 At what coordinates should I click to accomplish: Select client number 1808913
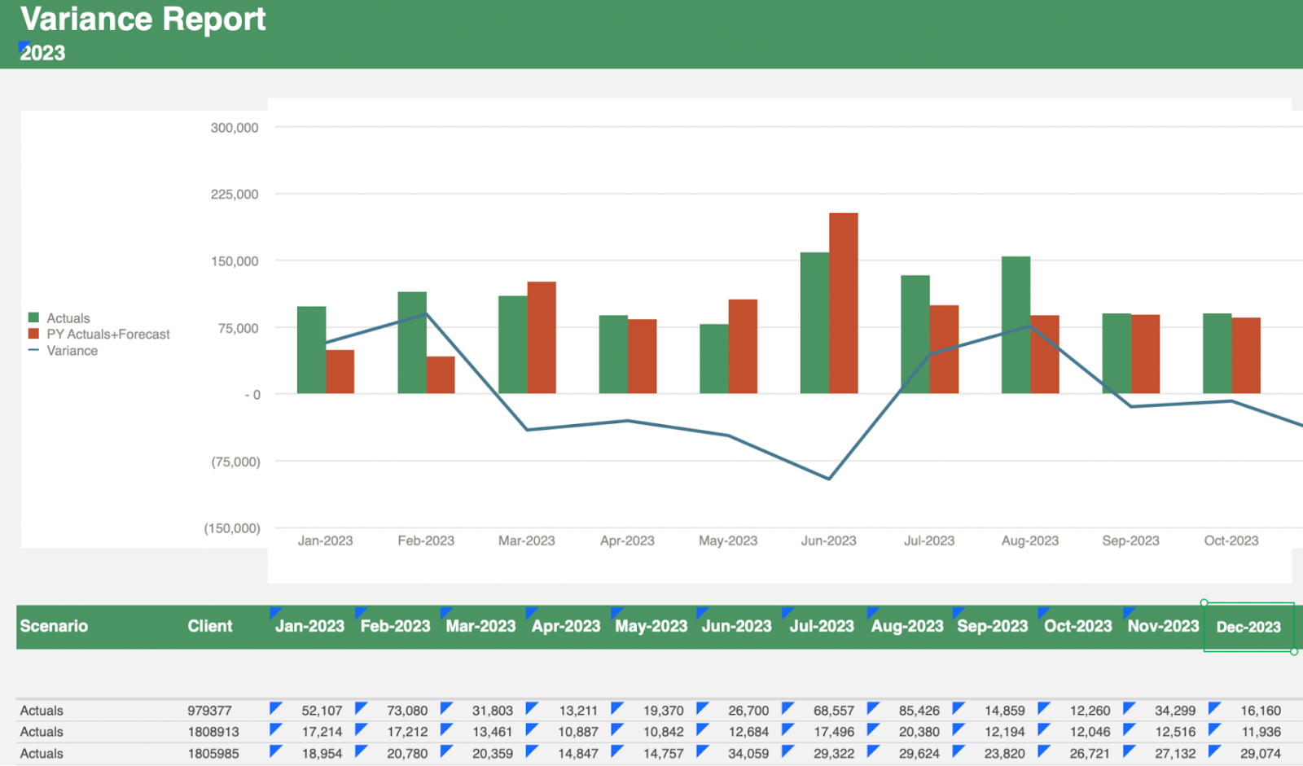213,732
